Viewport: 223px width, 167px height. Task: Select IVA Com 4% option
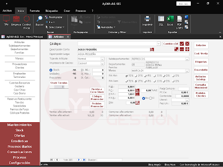pyautogui.click(x=145, y=81)
